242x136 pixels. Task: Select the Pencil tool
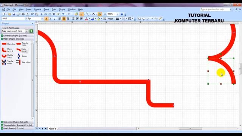[160, 19]
